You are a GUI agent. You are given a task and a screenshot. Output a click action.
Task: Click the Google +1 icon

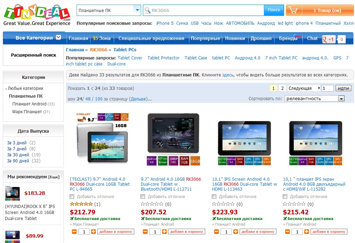point(328,39)
